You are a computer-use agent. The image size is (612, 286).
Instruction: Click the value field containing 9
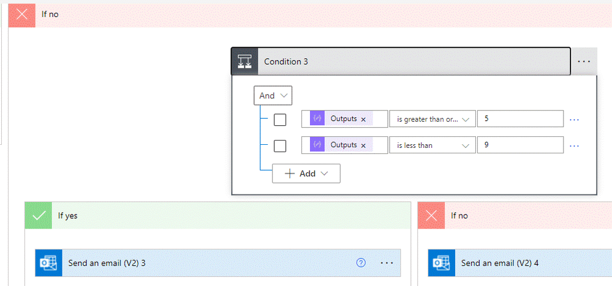coord(520,145)
